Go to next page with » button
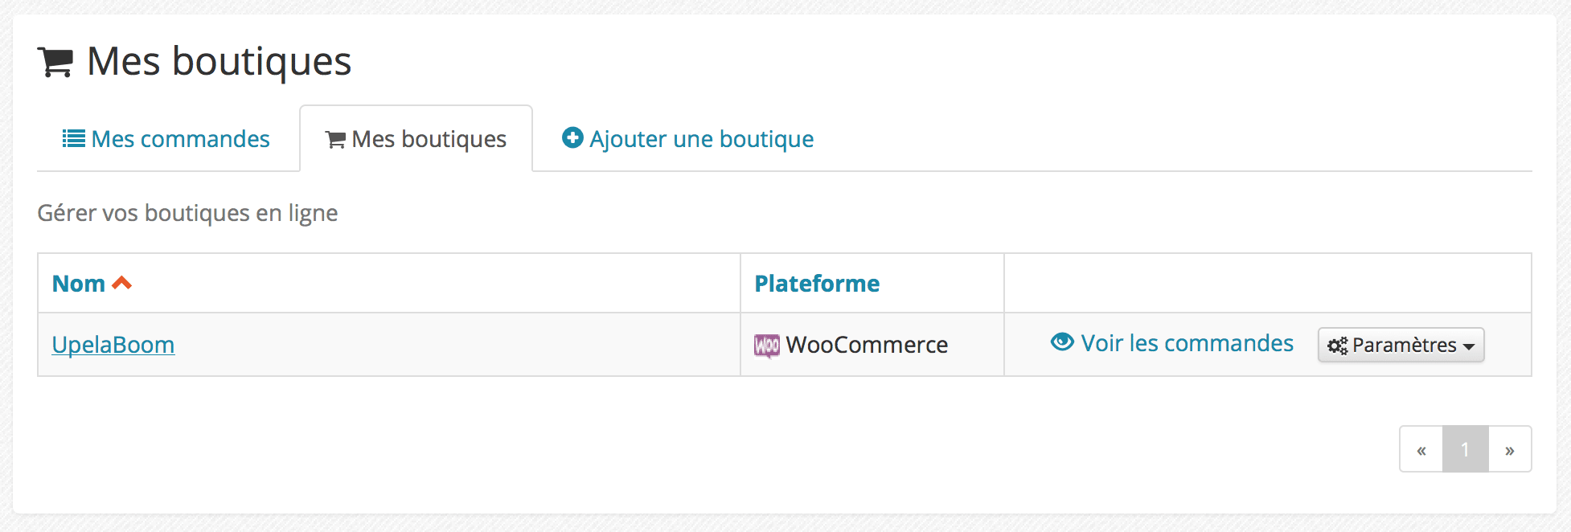 point(1510,449)
